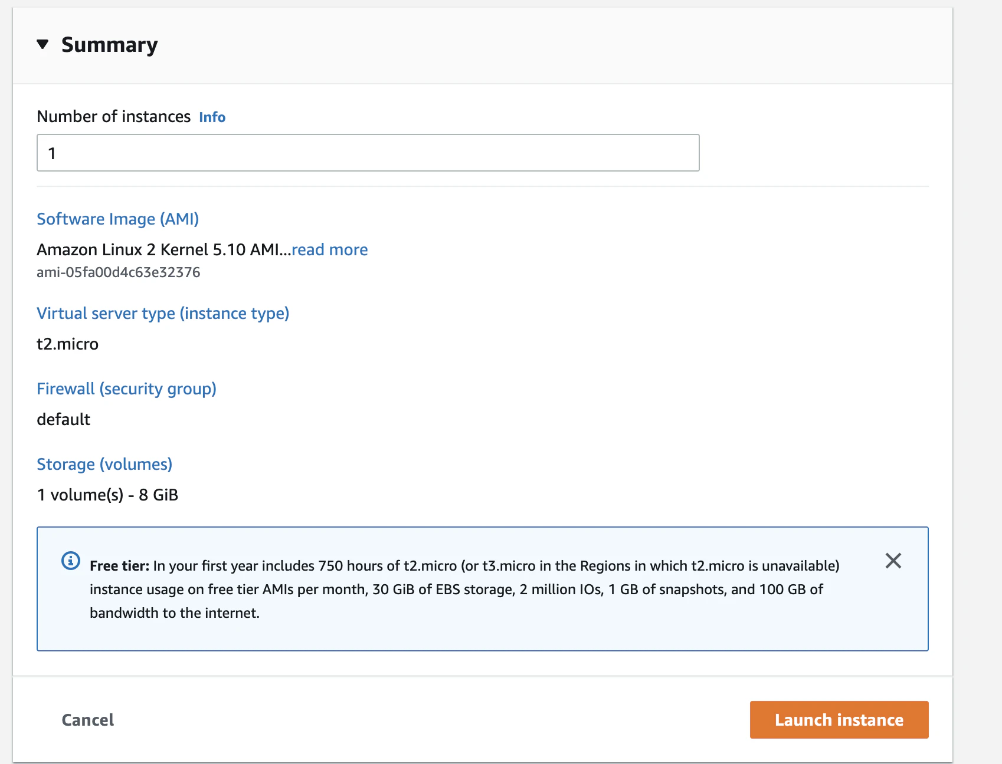Screen dimensions: 1002x764
Task: Click the Number of instances input field
Action: 368,153
